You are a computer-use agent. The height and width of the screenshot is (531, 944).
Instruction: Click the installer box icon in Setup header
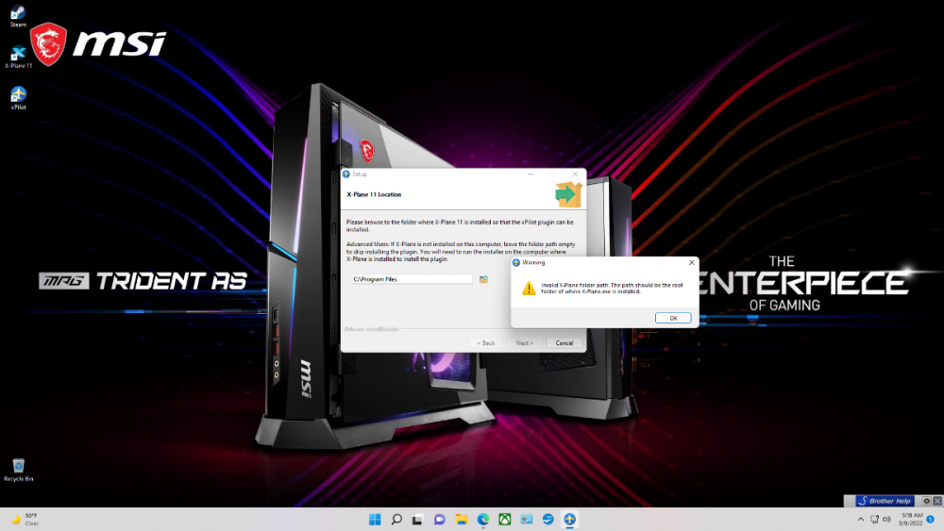568,194
